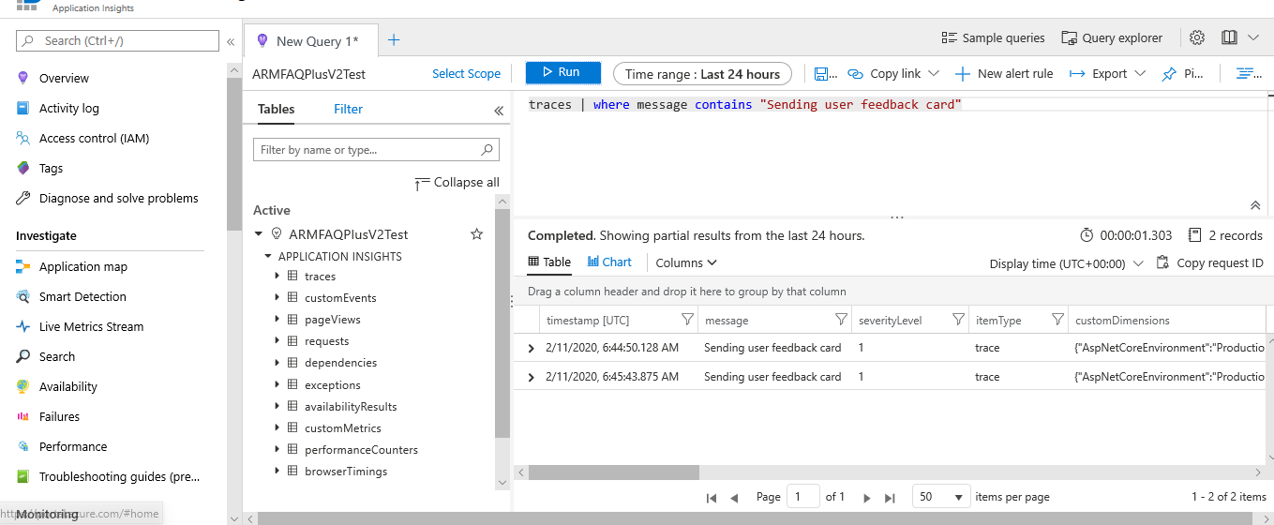Viewport: 1274px width, 525px height.
Task: Click the Filter by name input
Action: pos(376,150)
